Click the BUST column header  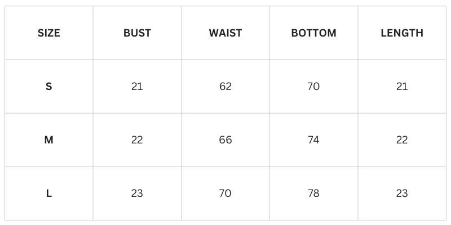coord(137,33)
